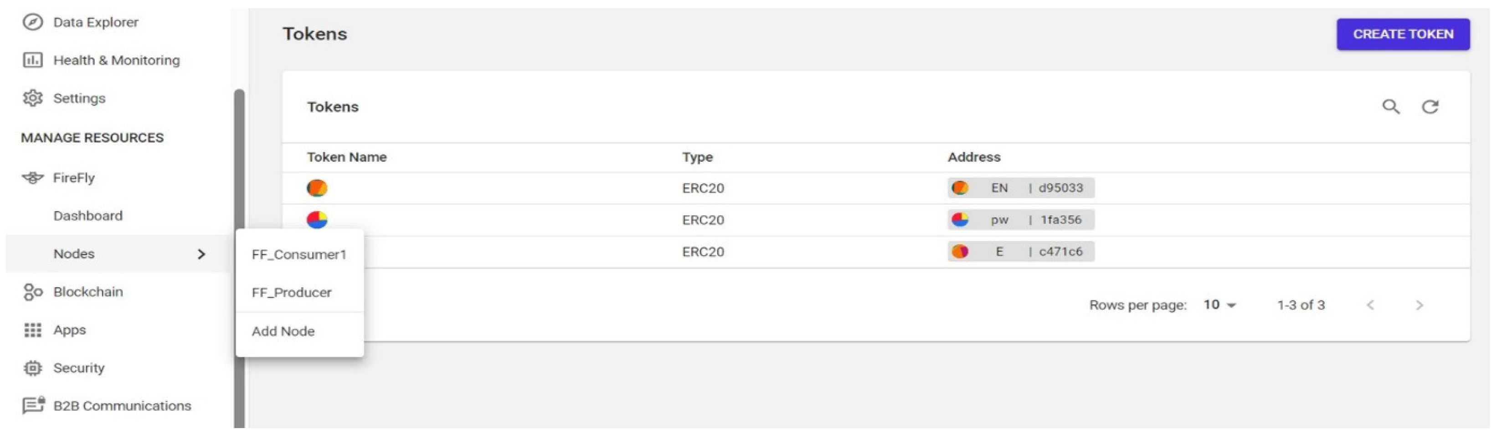Image resolution: width=1502 pixels, height=434 pixels.
Task: Refresh the Tokens table
Action: click(1430, 106)
